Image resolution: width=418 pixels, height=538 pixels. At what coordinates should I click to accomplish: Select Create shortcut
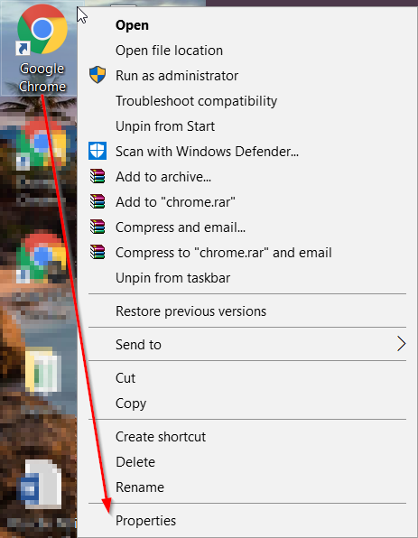161,437
